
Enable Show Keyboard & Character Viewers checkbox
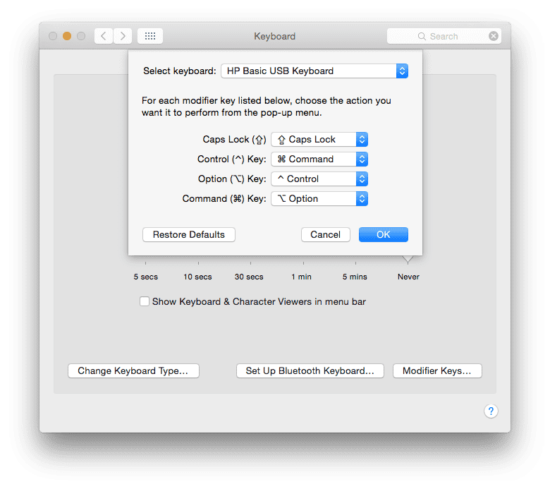pyautogui.click(x=145, y=301)
